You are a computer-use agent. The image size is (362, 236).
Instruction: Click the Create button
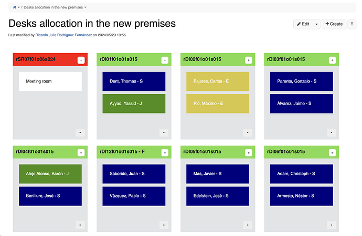click(334, 24)
